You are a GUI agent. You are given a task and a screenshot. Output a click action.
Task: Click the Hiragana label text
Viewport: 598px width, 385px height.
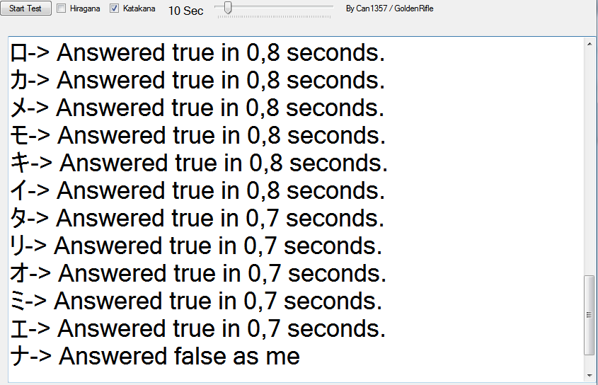coord(85,8)
